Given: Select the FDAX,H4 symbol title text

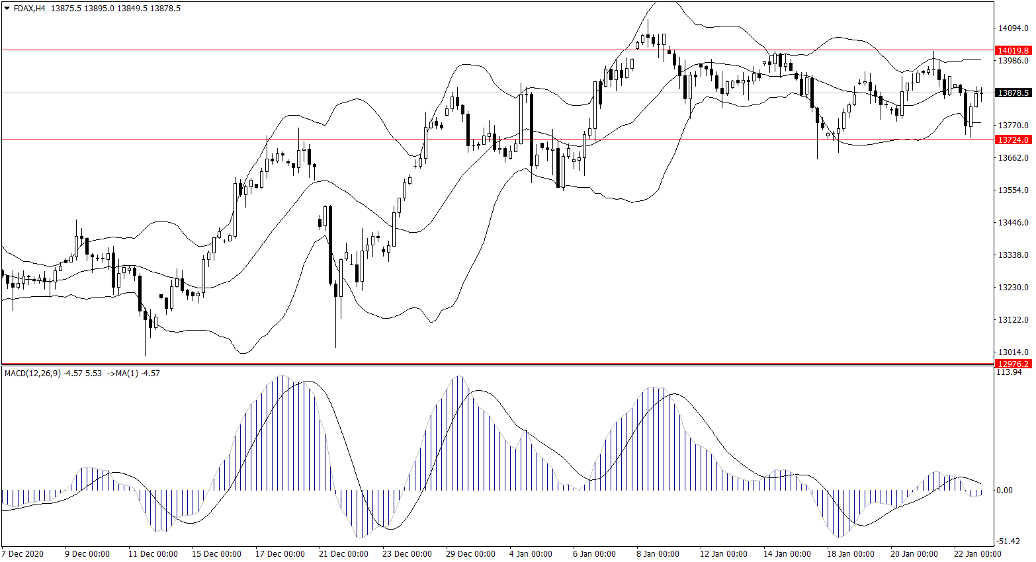Looking at the screenshot, I should click(29, 9).
